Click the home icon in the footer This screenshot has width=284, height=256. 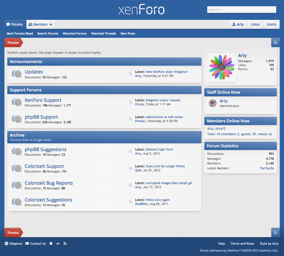pyautogui.click(x=51, y=244)
